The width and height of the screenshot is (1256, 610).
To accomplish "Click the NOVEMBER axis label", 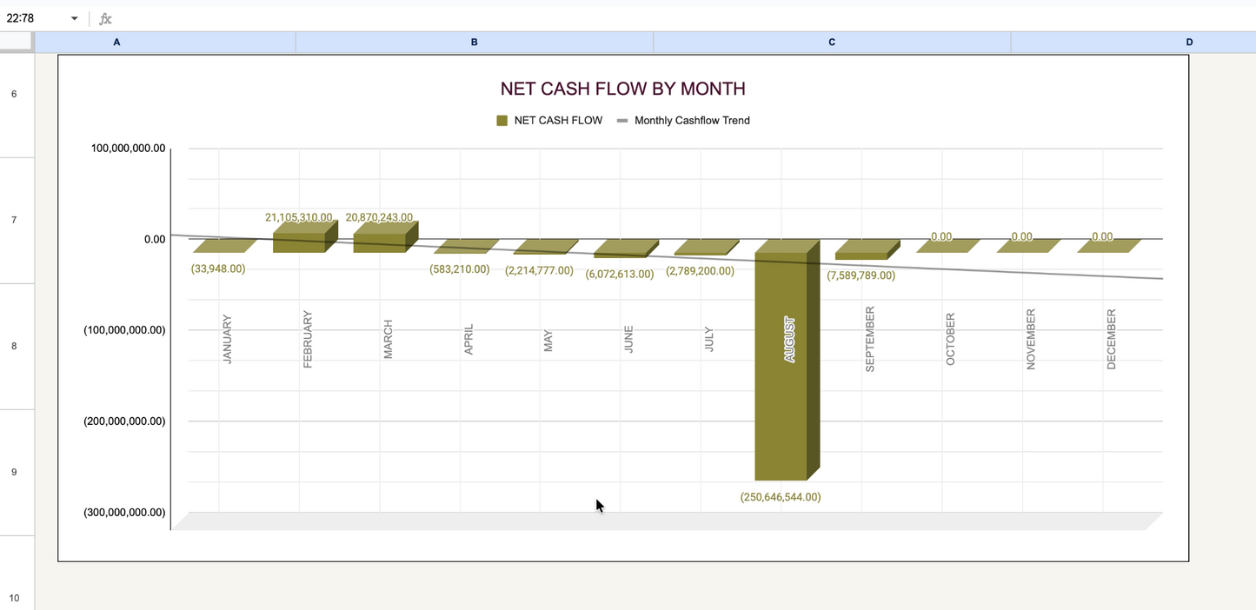I will point(1031,339).
